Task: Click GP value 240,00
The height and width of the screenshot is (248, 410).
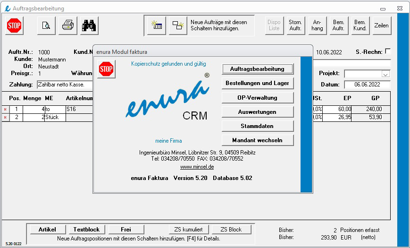Action: (x=371, y=110)
